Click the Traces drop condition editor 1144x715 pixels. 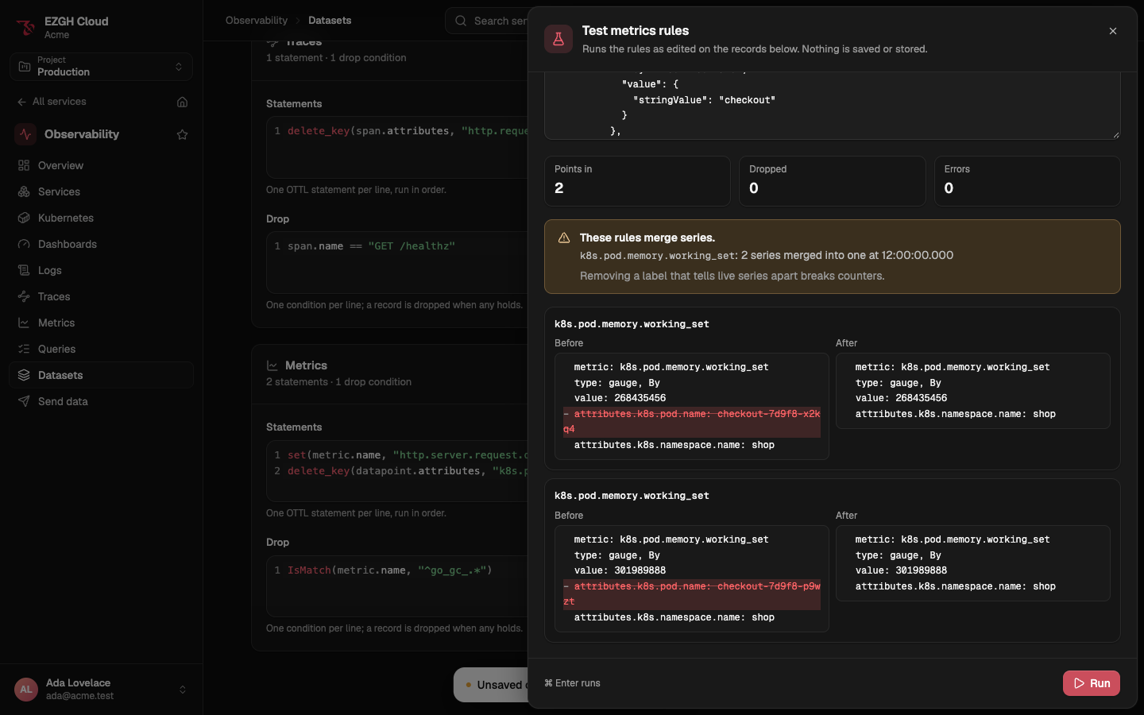point(397,262)
